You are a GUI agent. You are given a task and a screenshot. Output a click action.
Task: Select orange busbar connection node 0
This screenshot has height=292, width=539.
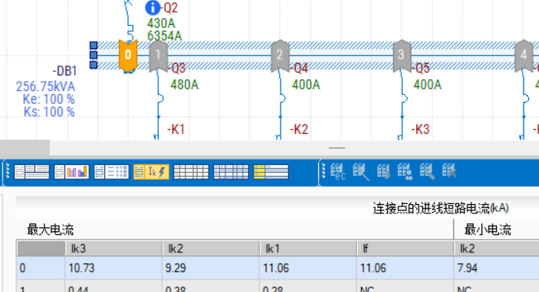[x=128, y=55]
